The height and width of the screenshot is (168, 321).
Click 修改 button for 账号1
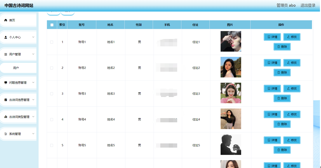click(x=292, y=37)
